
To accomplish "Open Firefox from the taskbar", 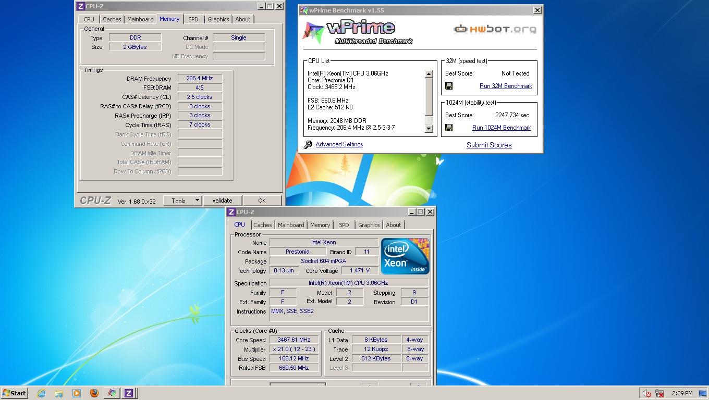I will (x=94, y=393).
